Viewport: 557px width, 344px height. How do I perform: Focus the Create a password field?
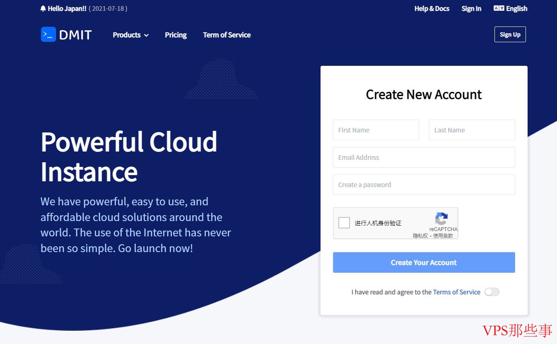tap(424, 185)
